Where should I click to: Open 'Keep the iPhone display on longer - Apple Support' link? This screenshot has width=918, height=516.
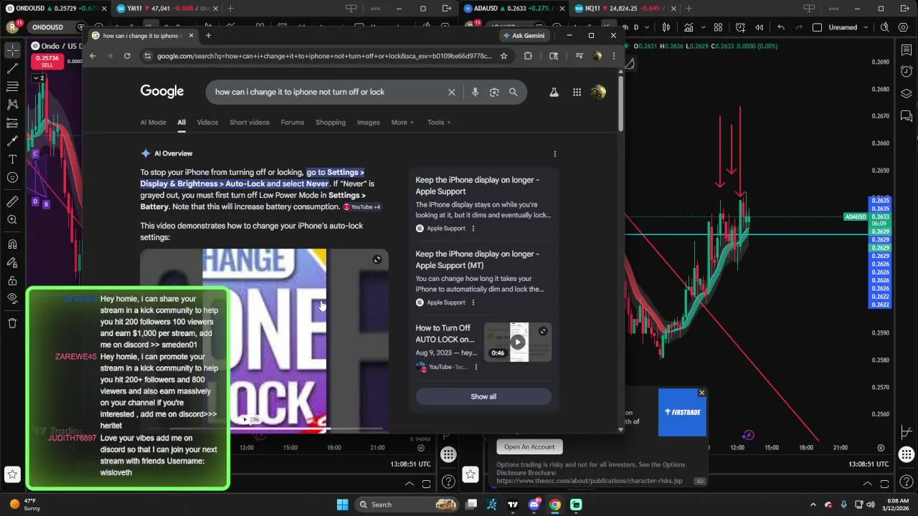(x=477, y=186)
